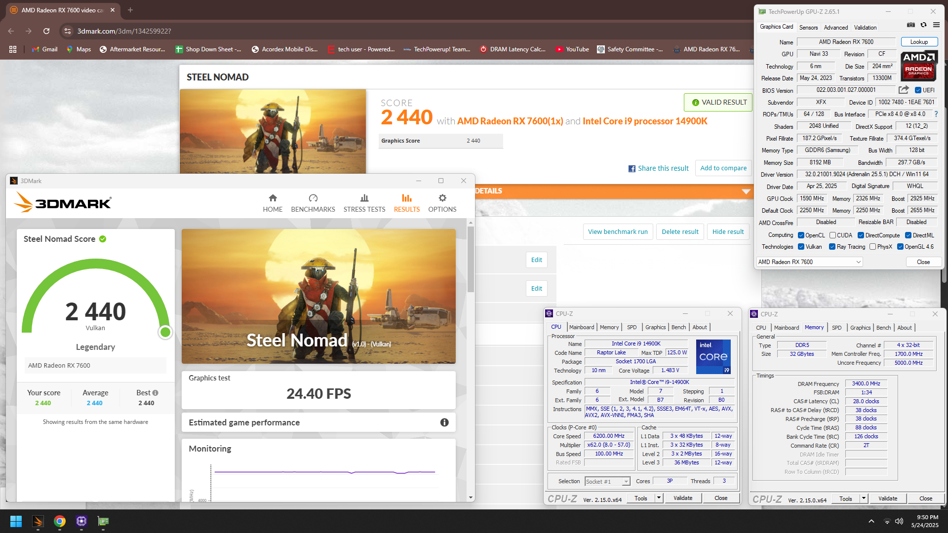
Task: Open volume icon in system tray
Action: (x=899, y=521)
